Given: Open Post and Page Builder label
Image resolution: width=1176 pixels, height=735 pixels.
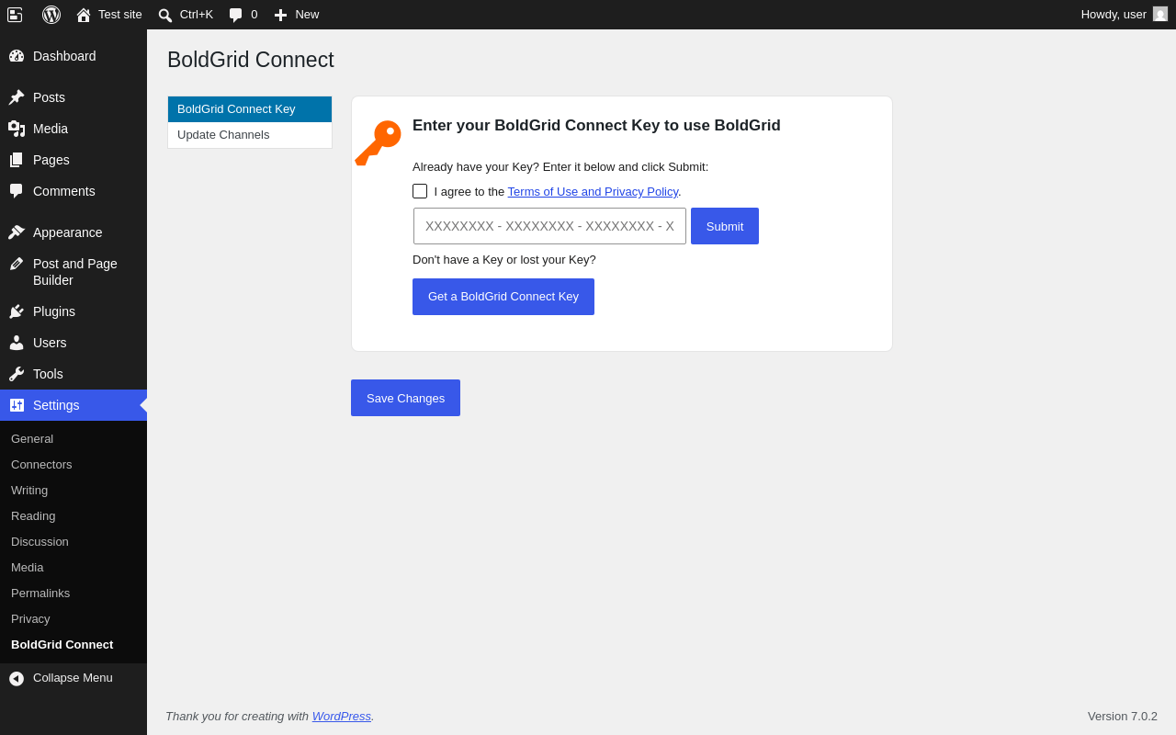Looking at the screenshot, I should [x=75, y=272].
